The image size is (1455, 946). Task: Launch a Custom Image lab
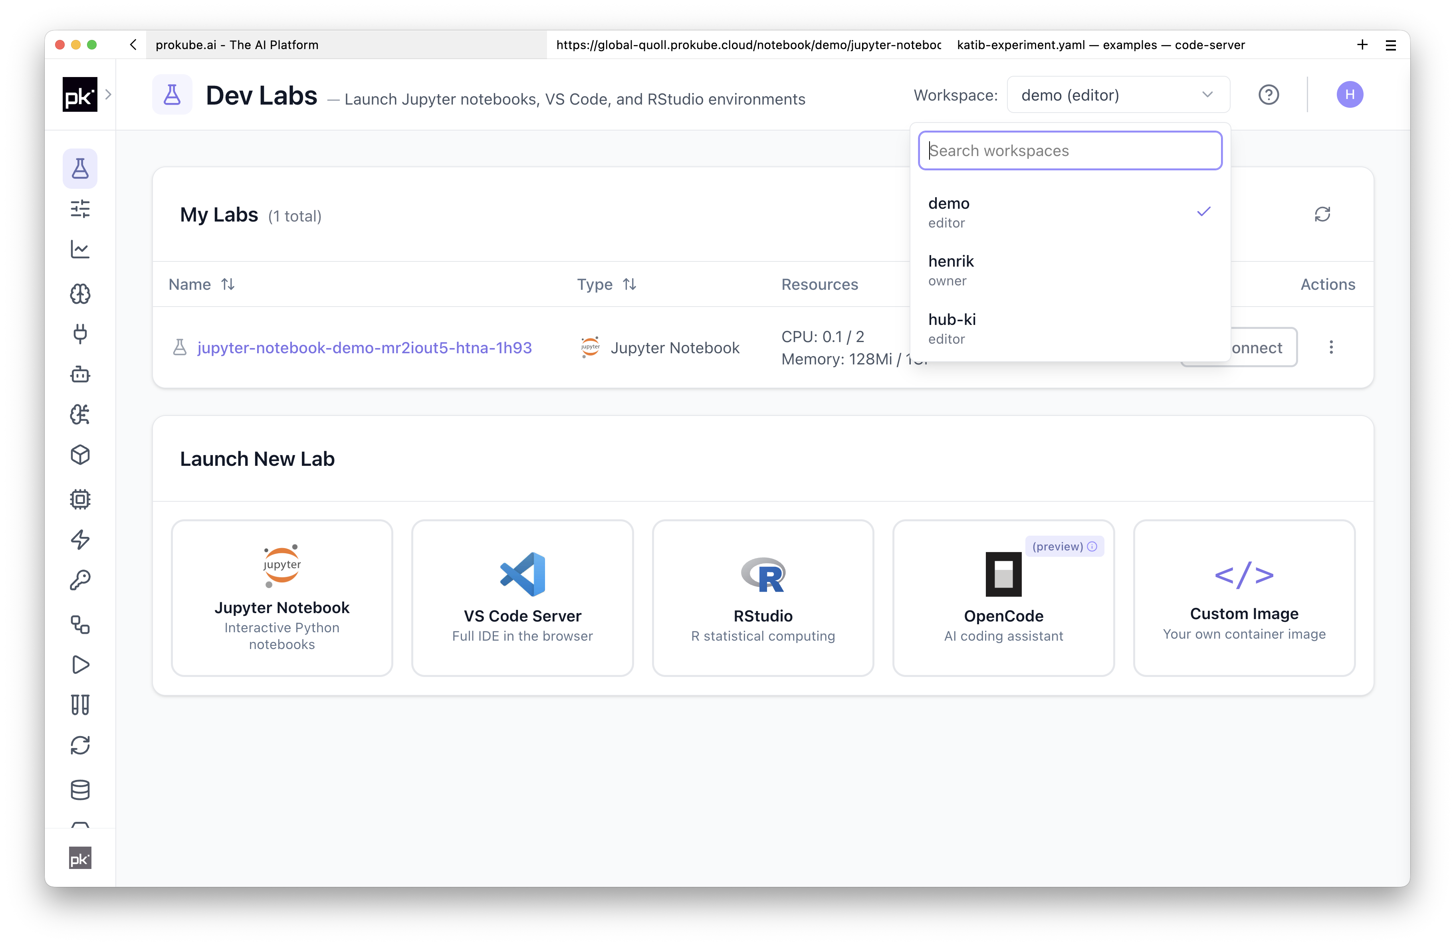pyautogui.click(x=1244, y=598)
